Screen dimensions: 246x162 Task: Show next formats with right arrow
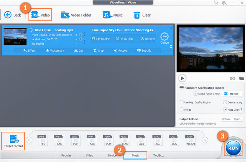pos(205,140)
